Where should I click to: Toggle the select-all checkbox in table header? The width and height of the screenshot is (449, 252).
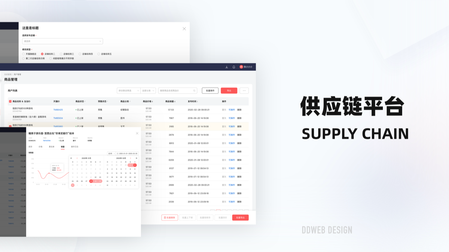pyautogui.click(x=10, y=101)
